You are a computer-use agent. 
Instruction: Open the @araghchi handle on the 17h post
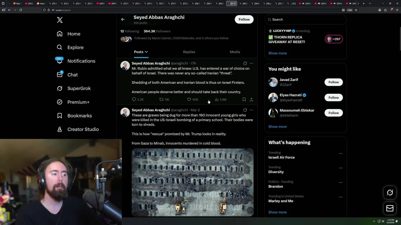(179, 63)
